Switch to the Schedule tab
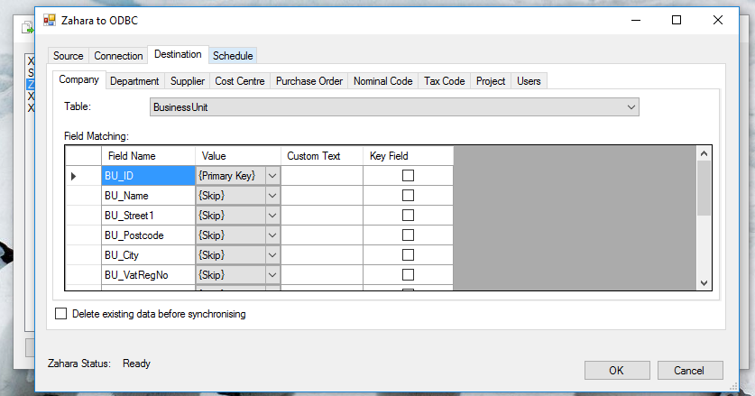The height and width of the screenshot is (396, 755). (233, 56)
